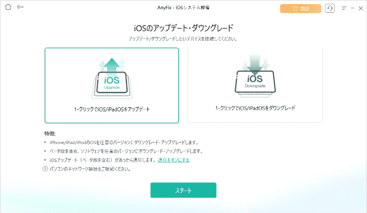Click the パソコンのネットワーク接続 notice text
The image size is (367, 213).
point(90,169)
